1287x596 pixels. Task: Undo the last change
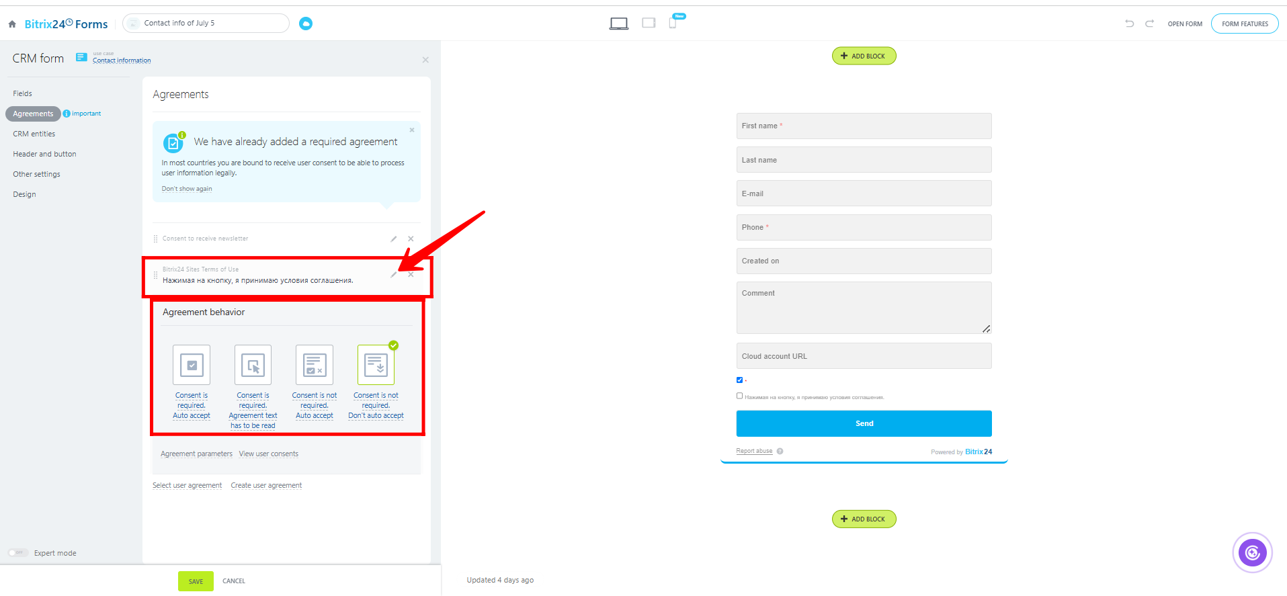1130,24
